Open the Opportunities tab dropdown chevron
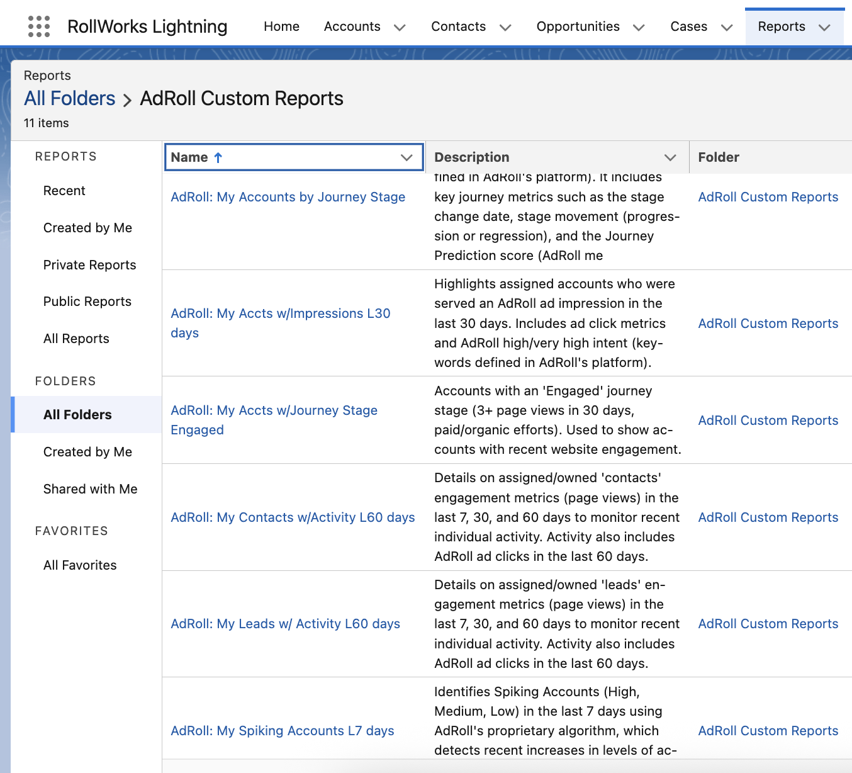 point(639,27)
